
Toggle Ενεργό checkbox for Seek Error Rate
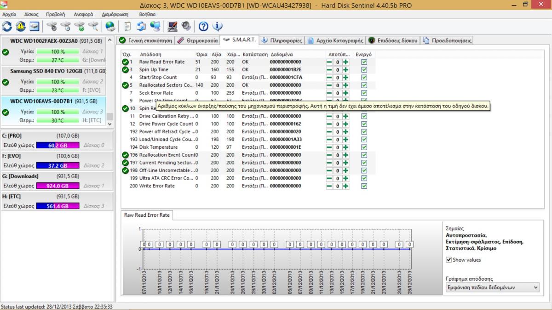(x=364, y=93)
